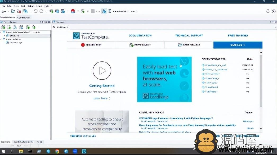Pin the Project Explorer panel

pos(46,22)
